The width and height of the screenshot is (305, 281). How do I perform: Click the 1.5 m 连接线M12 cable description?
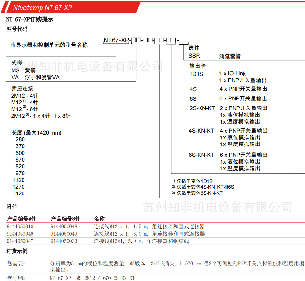tap(149, 227)
